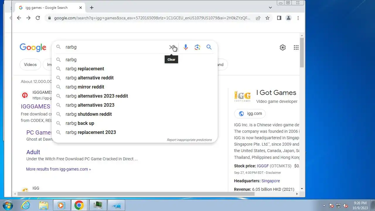Reload the page
Screen dimensions: 375x211
[x=38, y=18]
